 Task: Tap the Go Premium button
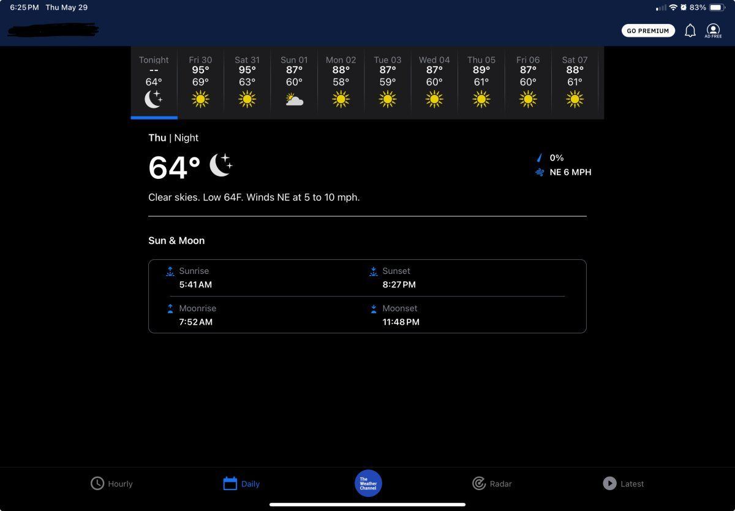[x=648, y=31]
